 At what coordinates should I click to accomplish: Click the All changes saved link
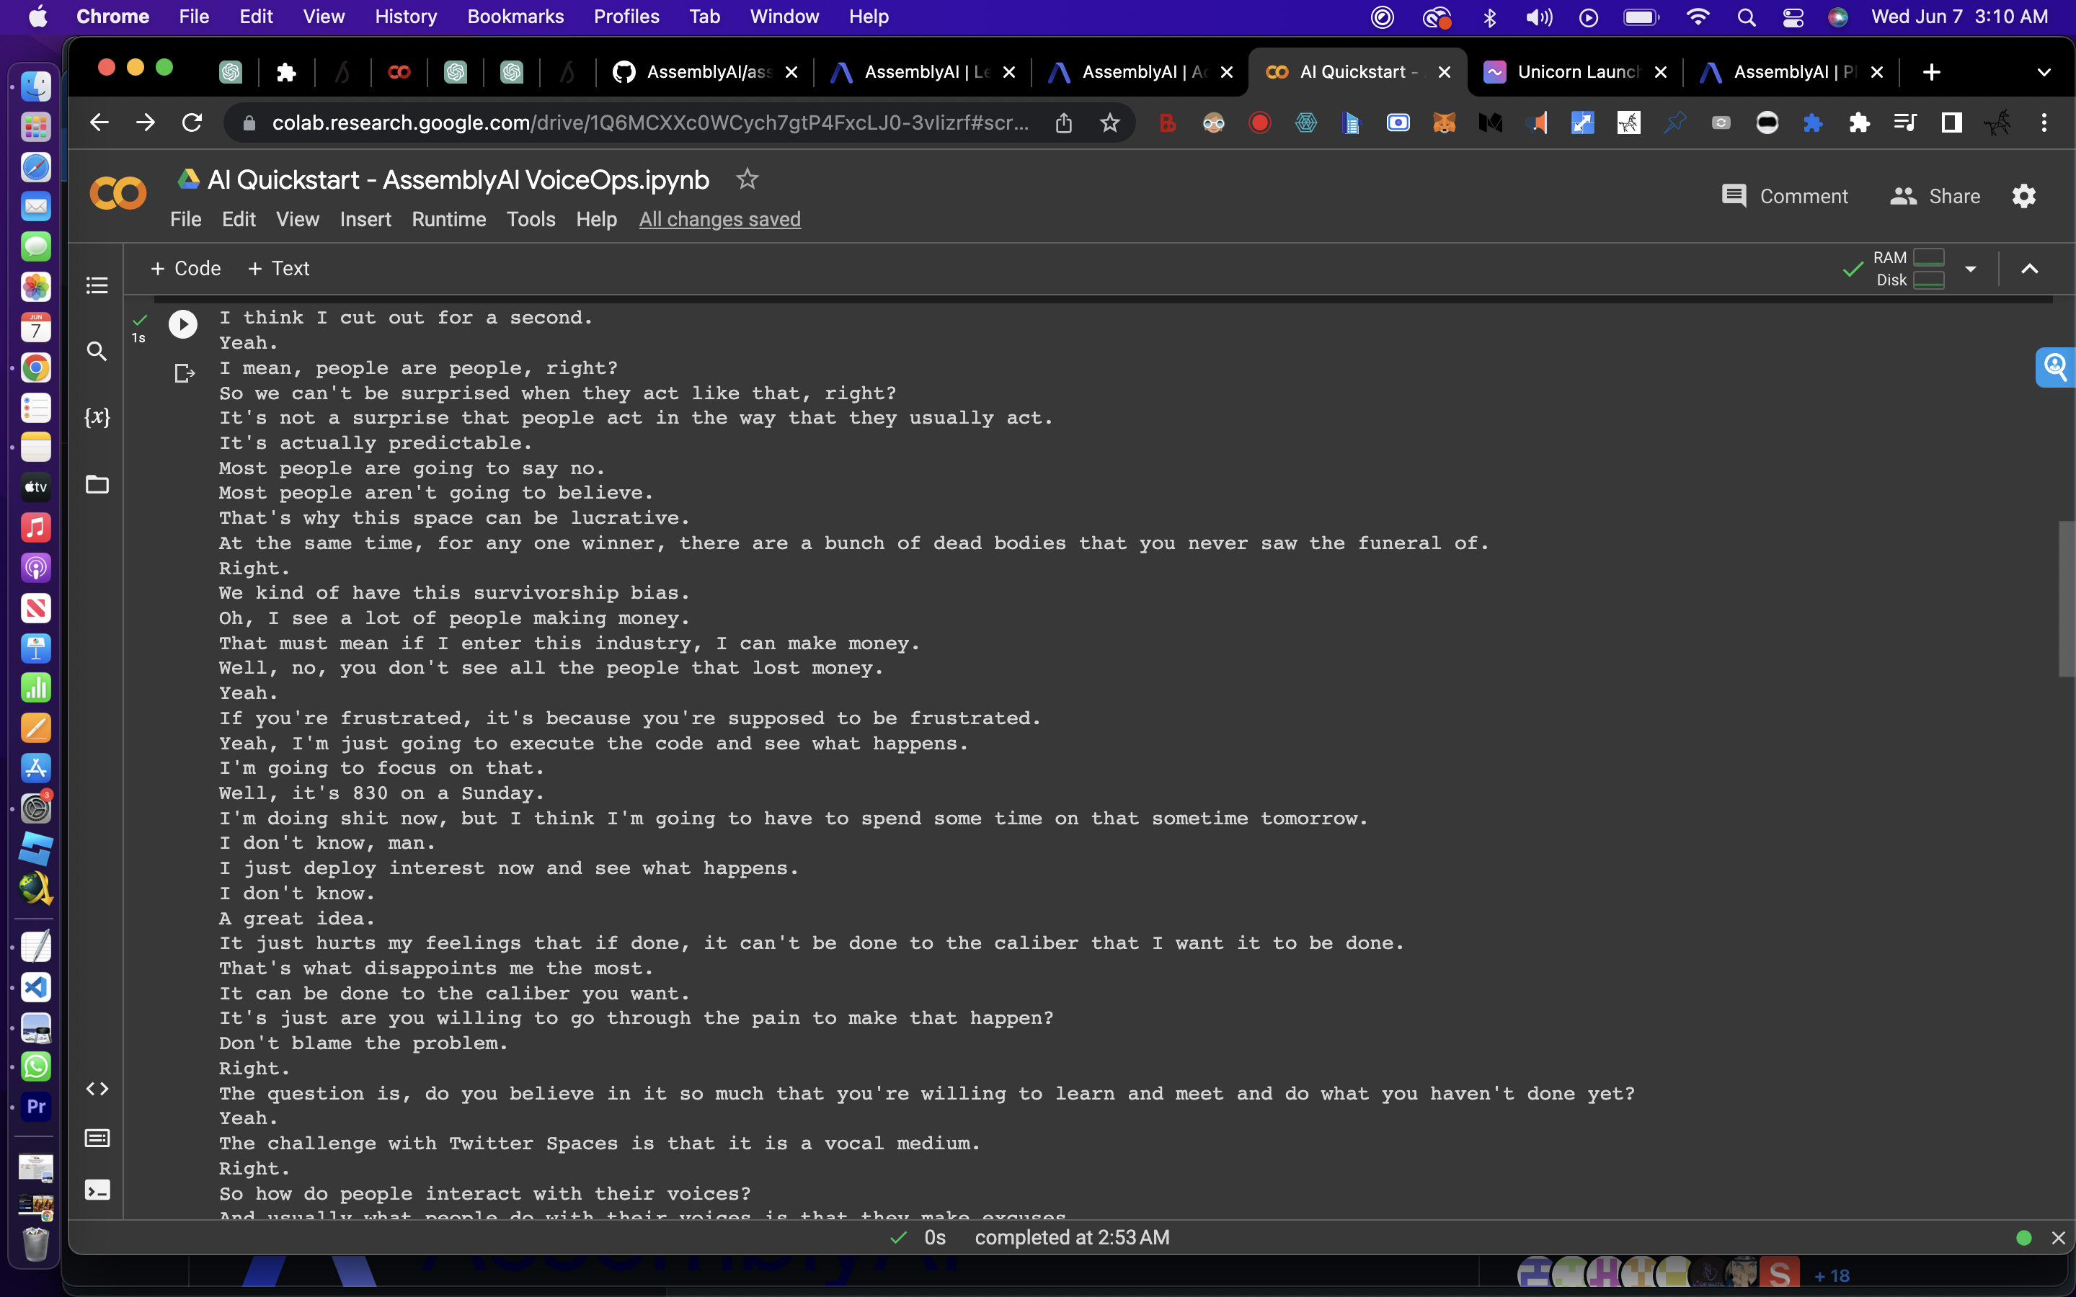coord(719,220)
